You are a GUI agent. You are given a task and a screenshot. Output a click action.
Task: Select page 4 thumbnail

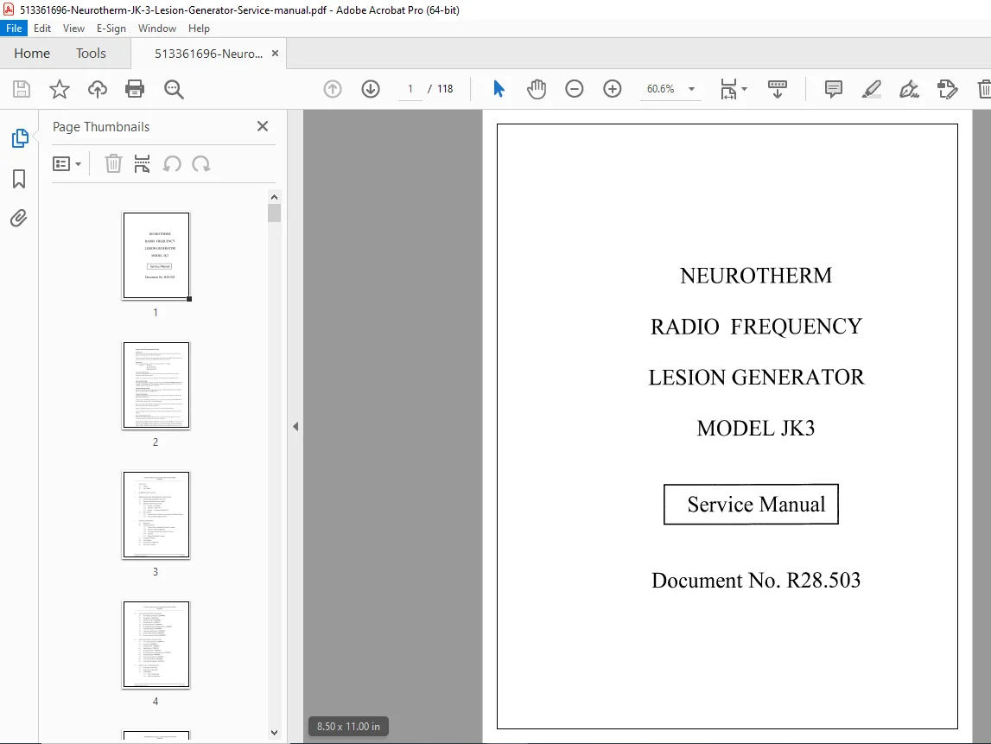(x=156, y=644)
